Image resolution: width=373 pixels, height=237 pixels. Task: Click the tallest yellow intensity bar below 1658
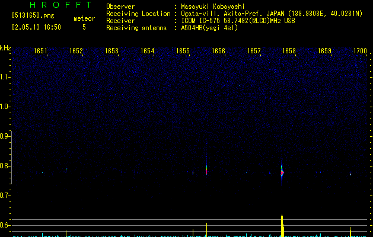pyautogui.click(x=282, y=226)
